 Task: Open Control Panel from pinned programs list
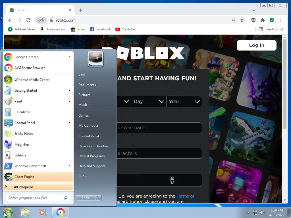[38, 123]
